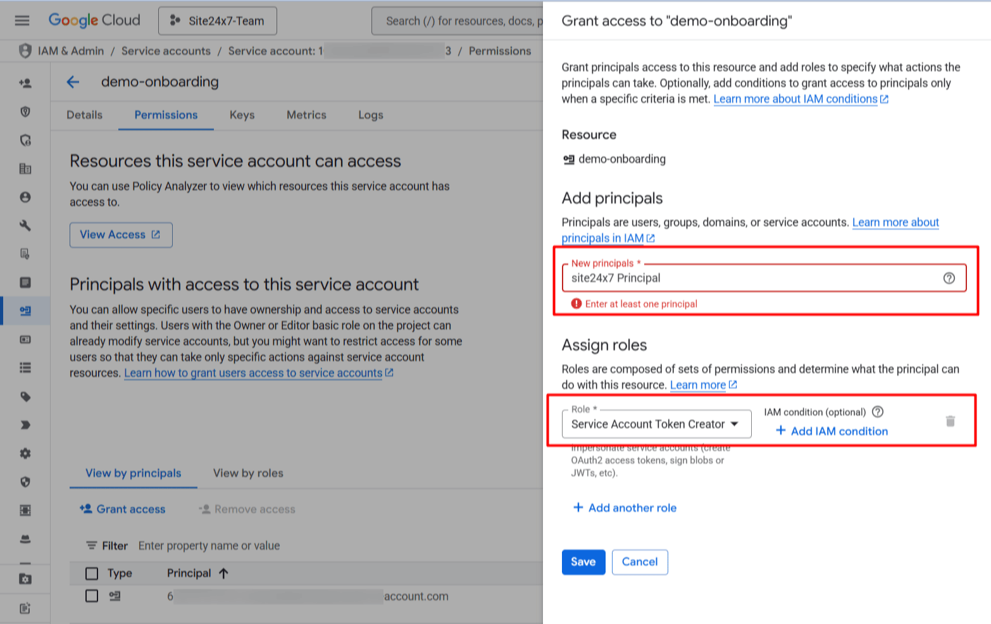Select the highlighted Service Accounts sidebar icon
The image size is (991, 624).
(25, 311)
